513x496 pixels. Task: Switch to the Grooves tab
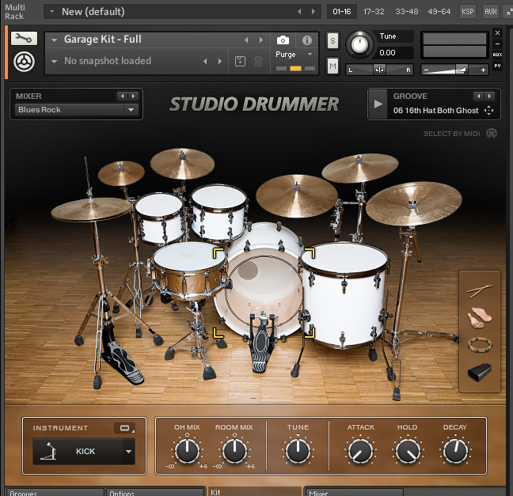point(55,492)
